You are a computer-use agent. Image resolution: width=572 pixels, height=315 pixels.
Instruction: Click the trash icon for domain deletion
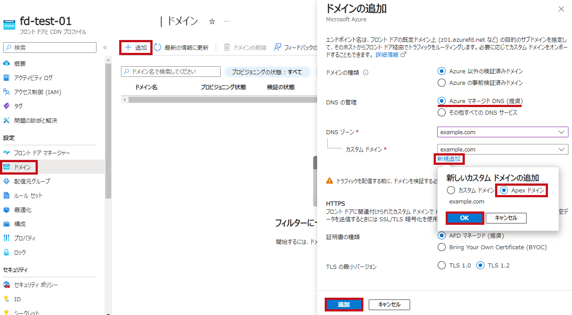click(227, 48)
